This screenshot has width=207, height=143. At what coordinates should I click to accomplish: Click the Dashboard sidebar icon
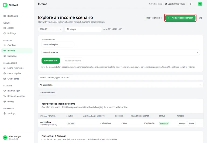(5, 16)
